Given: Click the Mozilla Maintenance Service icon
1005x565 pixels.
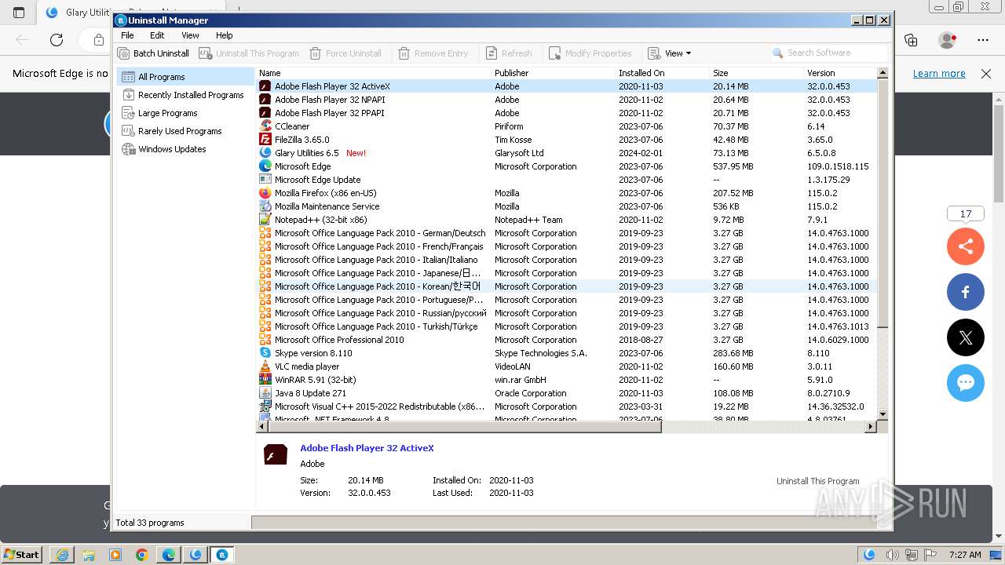Looking at the screenshot, I should coord(265,206).
